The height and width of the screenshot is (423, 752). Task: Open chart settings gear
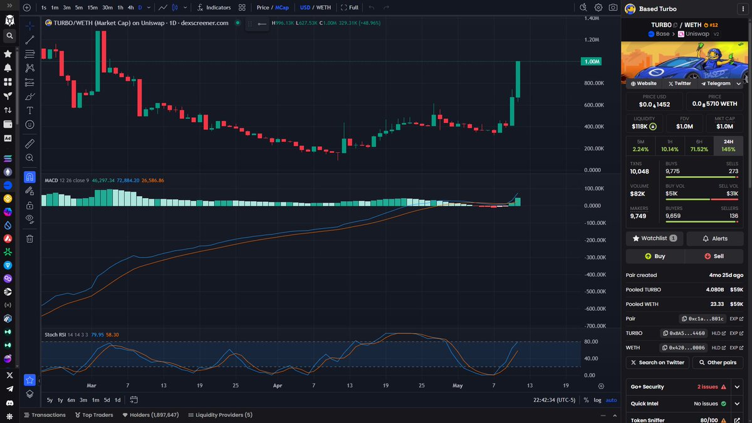(x=598, y=8)
